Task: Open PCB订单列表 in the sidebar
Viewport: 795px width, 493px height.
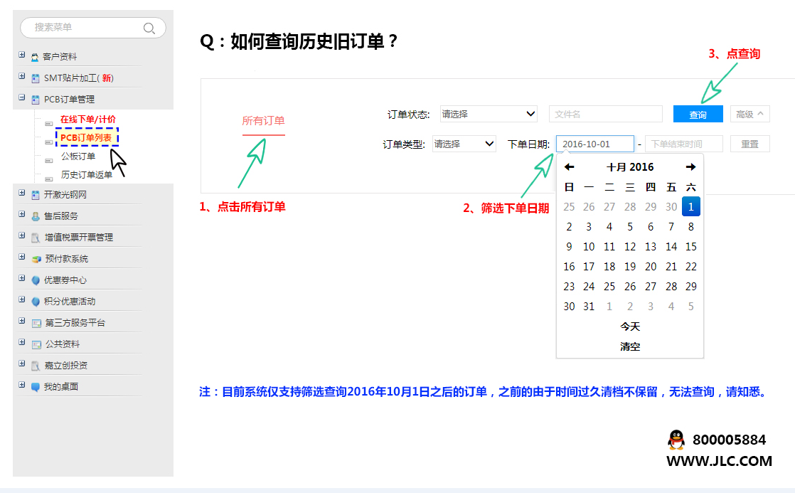Action: click(x=86, y=137)
